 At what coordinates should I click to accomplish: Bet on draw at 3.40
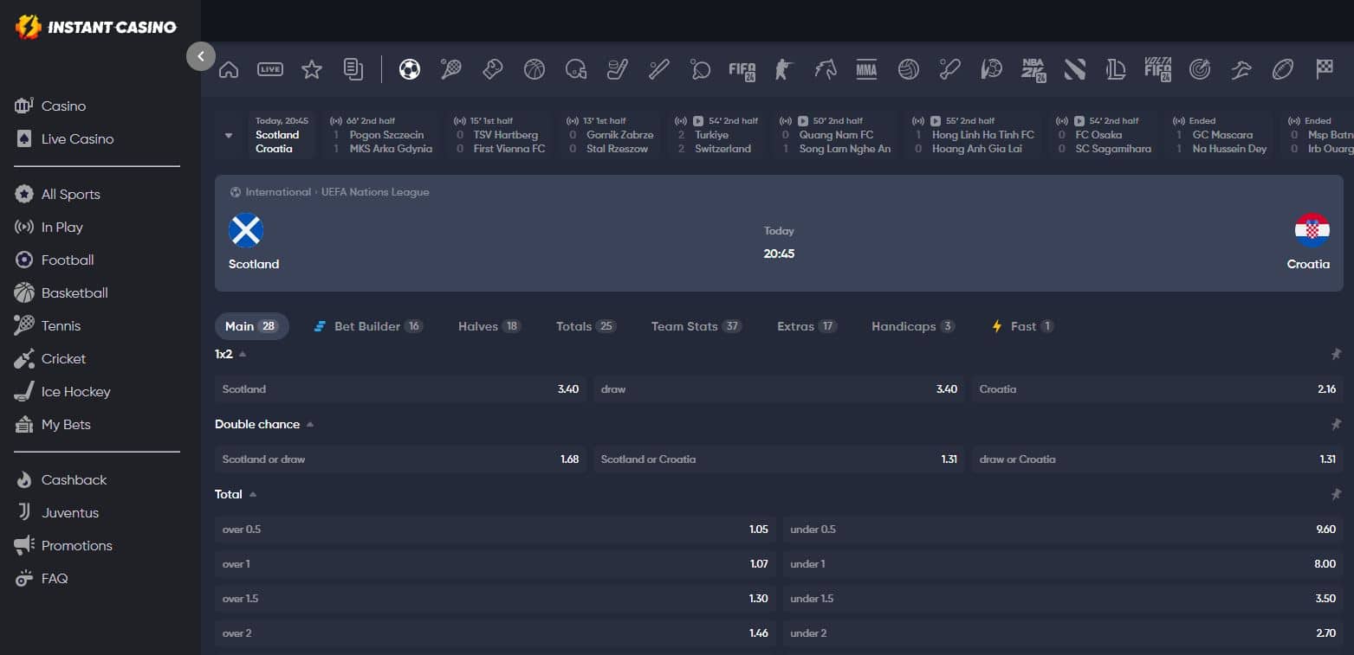(x=779, y=389)
